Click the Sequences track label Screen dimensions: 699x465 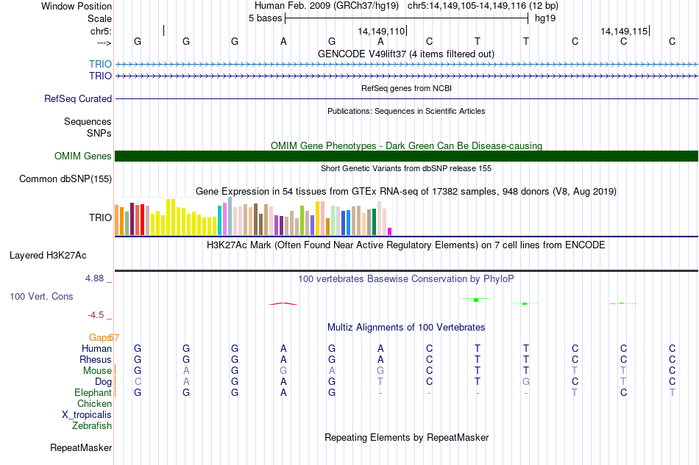click(88, 121)
